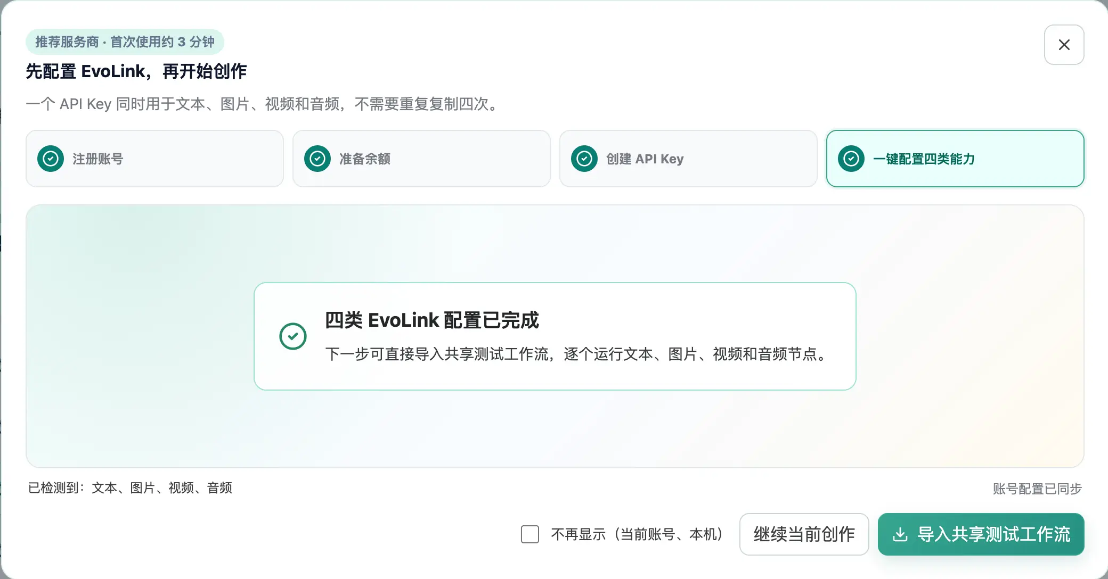1108x579 pixels.
Task: Click the text 下一步可直接导入共享测试工作流
Action: point(576,354)
